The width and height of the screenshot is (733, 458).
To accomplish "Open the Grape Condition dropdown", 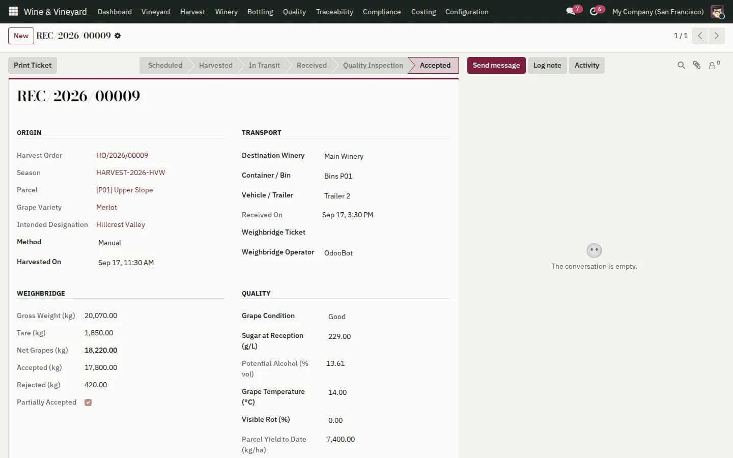I will coord(389,317).
